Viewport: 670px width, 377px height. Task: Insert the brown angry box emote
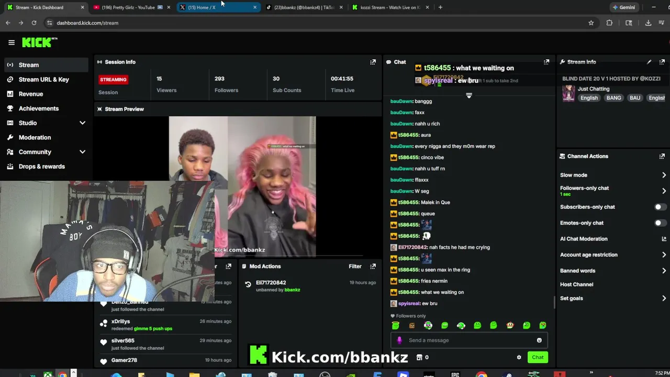click(412, 325)
